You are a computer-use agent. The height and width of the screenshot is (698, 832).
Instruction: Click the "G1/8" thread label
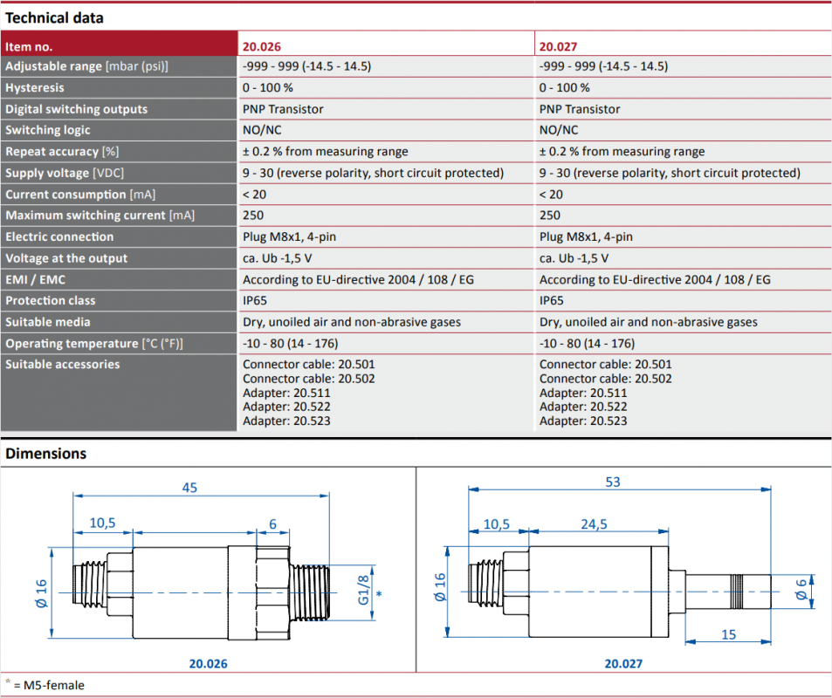coord(363,590)
